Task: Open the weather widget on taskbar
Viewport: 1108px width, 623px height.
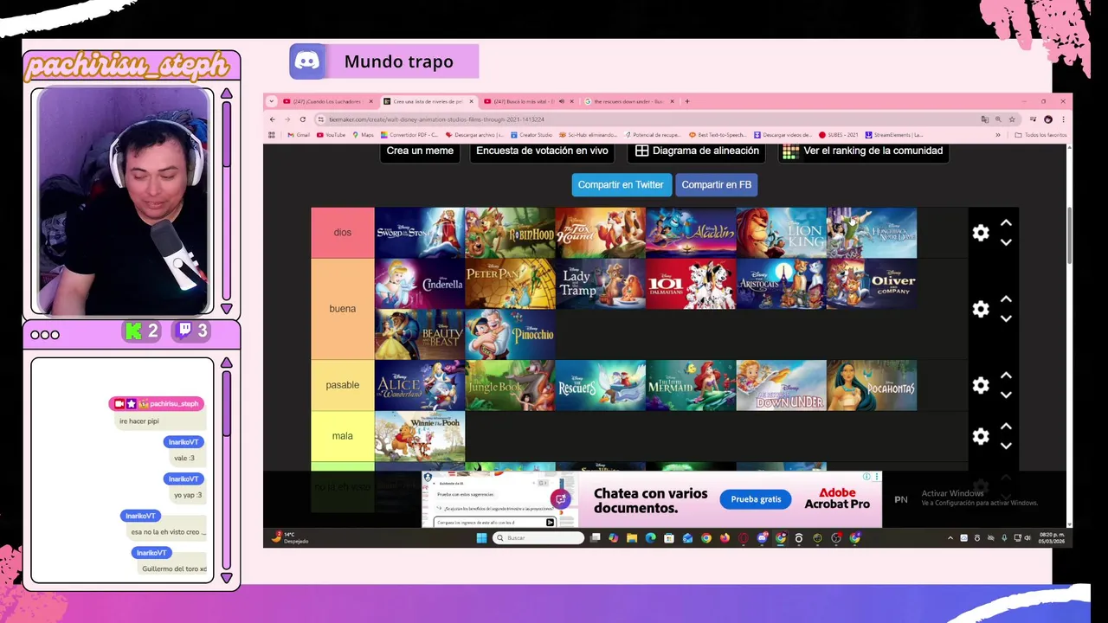Action: (x=289, y=537)
